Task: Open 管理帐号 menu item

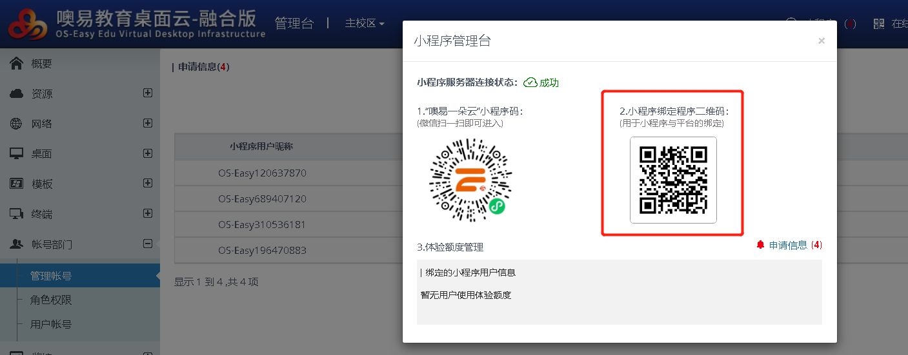Action: [x=51, y=276]
